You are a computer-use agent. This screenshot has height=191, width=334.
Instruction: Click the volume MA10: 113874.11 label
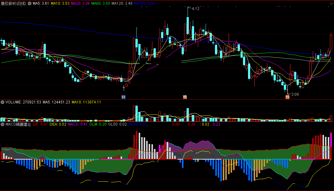pos(86,102)
